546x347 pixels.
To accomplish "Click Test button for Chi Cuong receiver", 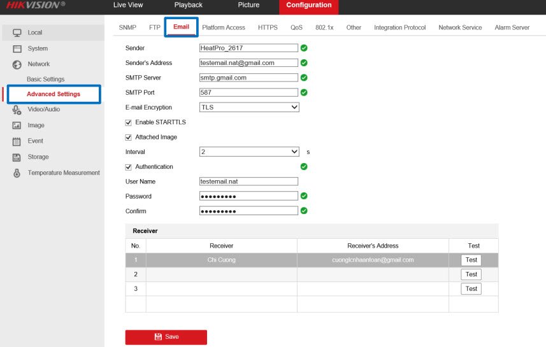I will [471, 260].
